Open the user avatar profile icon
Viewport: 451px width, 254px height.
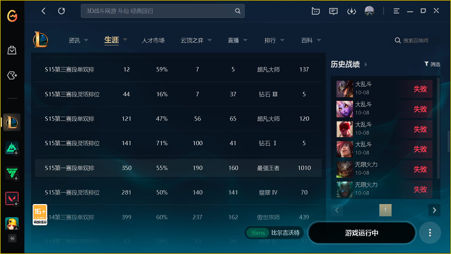(x=369, y=11)
